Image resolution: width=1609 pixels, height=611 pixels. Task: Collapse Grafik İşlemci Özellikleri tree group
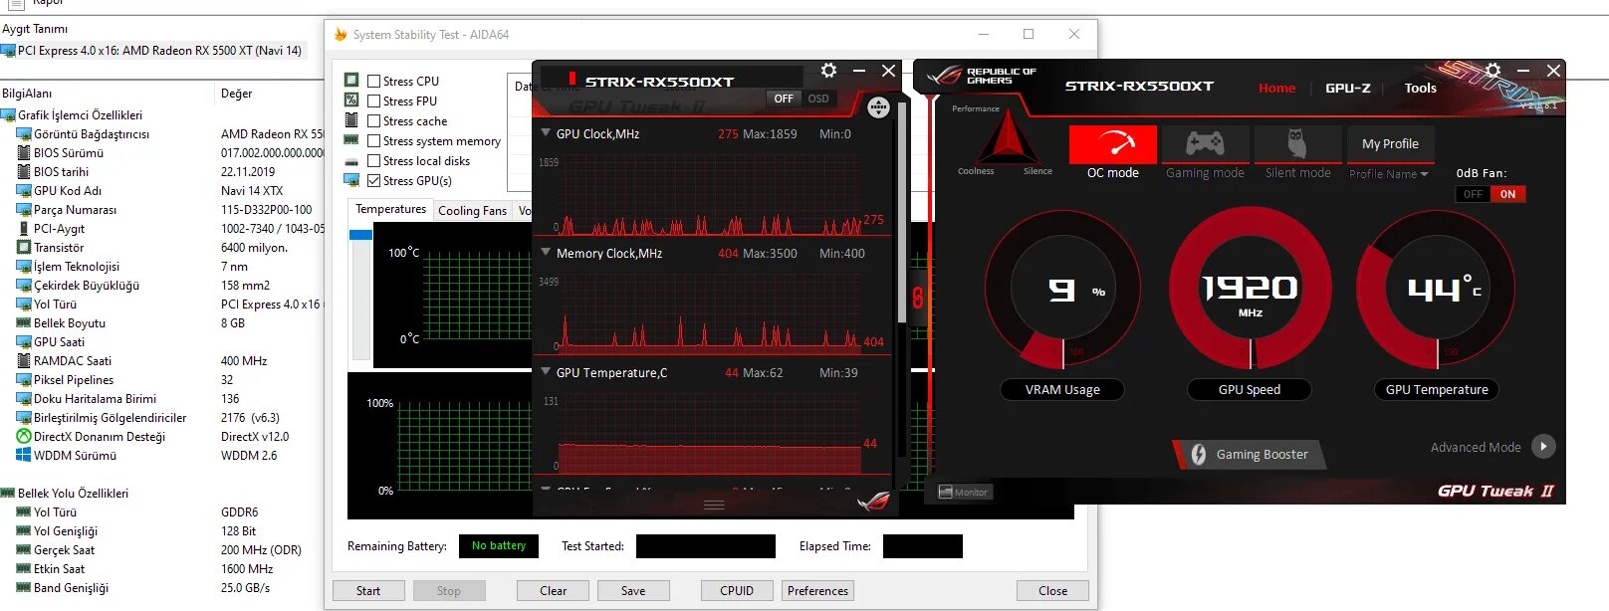(8, 115)
